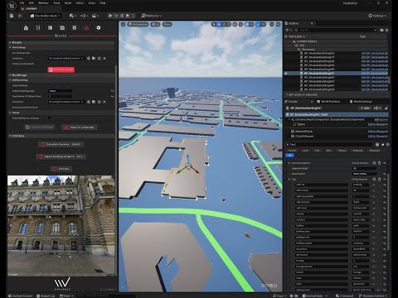Toggle the Snap Buildings to Landscape checkbox
Viewport: 398px width, 298px height.
pos(50,118)
